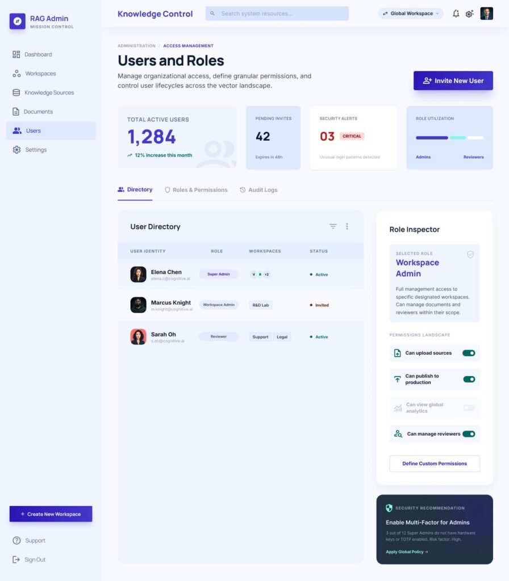Click Sarah Oh's avatar
This screenshot has height=581, width=509.
pyautogui.click(x=138, y=337)
